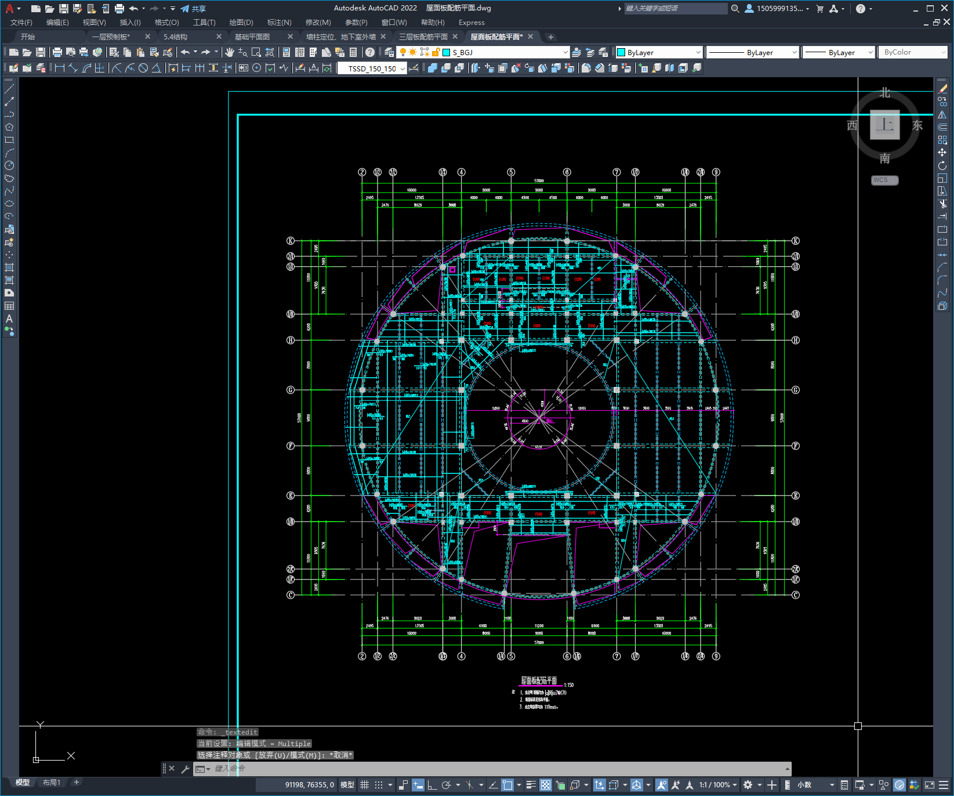Select the Line tool in left toolbar
The width and height of the screenshot is (954, 796).
pos(9,89)
